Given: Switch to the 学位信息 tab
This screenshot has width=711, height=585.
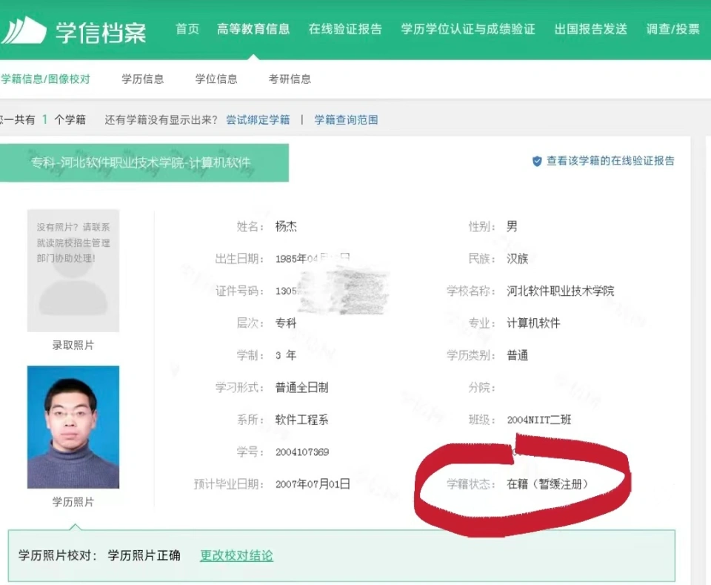Looking at the screenshot, I should (x=216, y=79).
